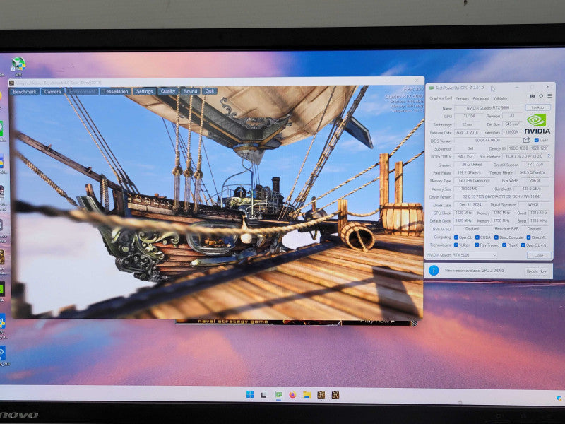Click the BIOS Version field

click(488, 140)
